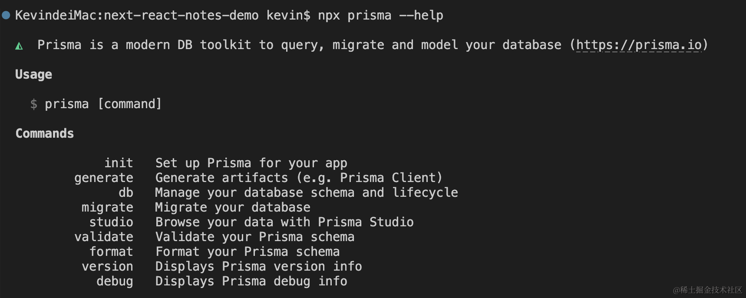Click the green Prisma triangle logo
Viewport: 746px width, 298px height.
tap(19, 46)
